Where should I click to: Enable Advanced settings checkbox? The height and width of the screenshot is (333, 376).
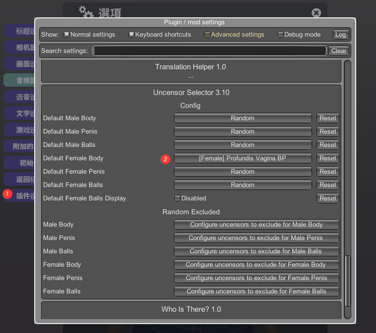point(207,35)
